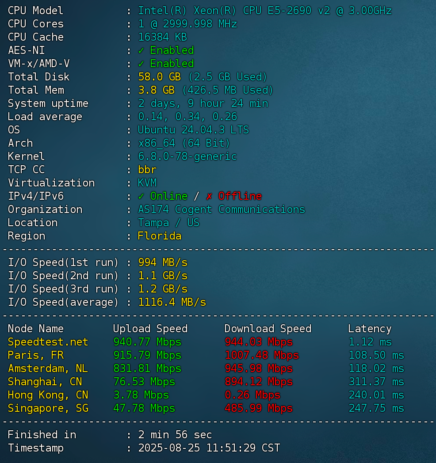
Task: Click the 2nd run I/O speed '1.1 GB/s'
Action: pyautogui.click(x=163, y=276)
